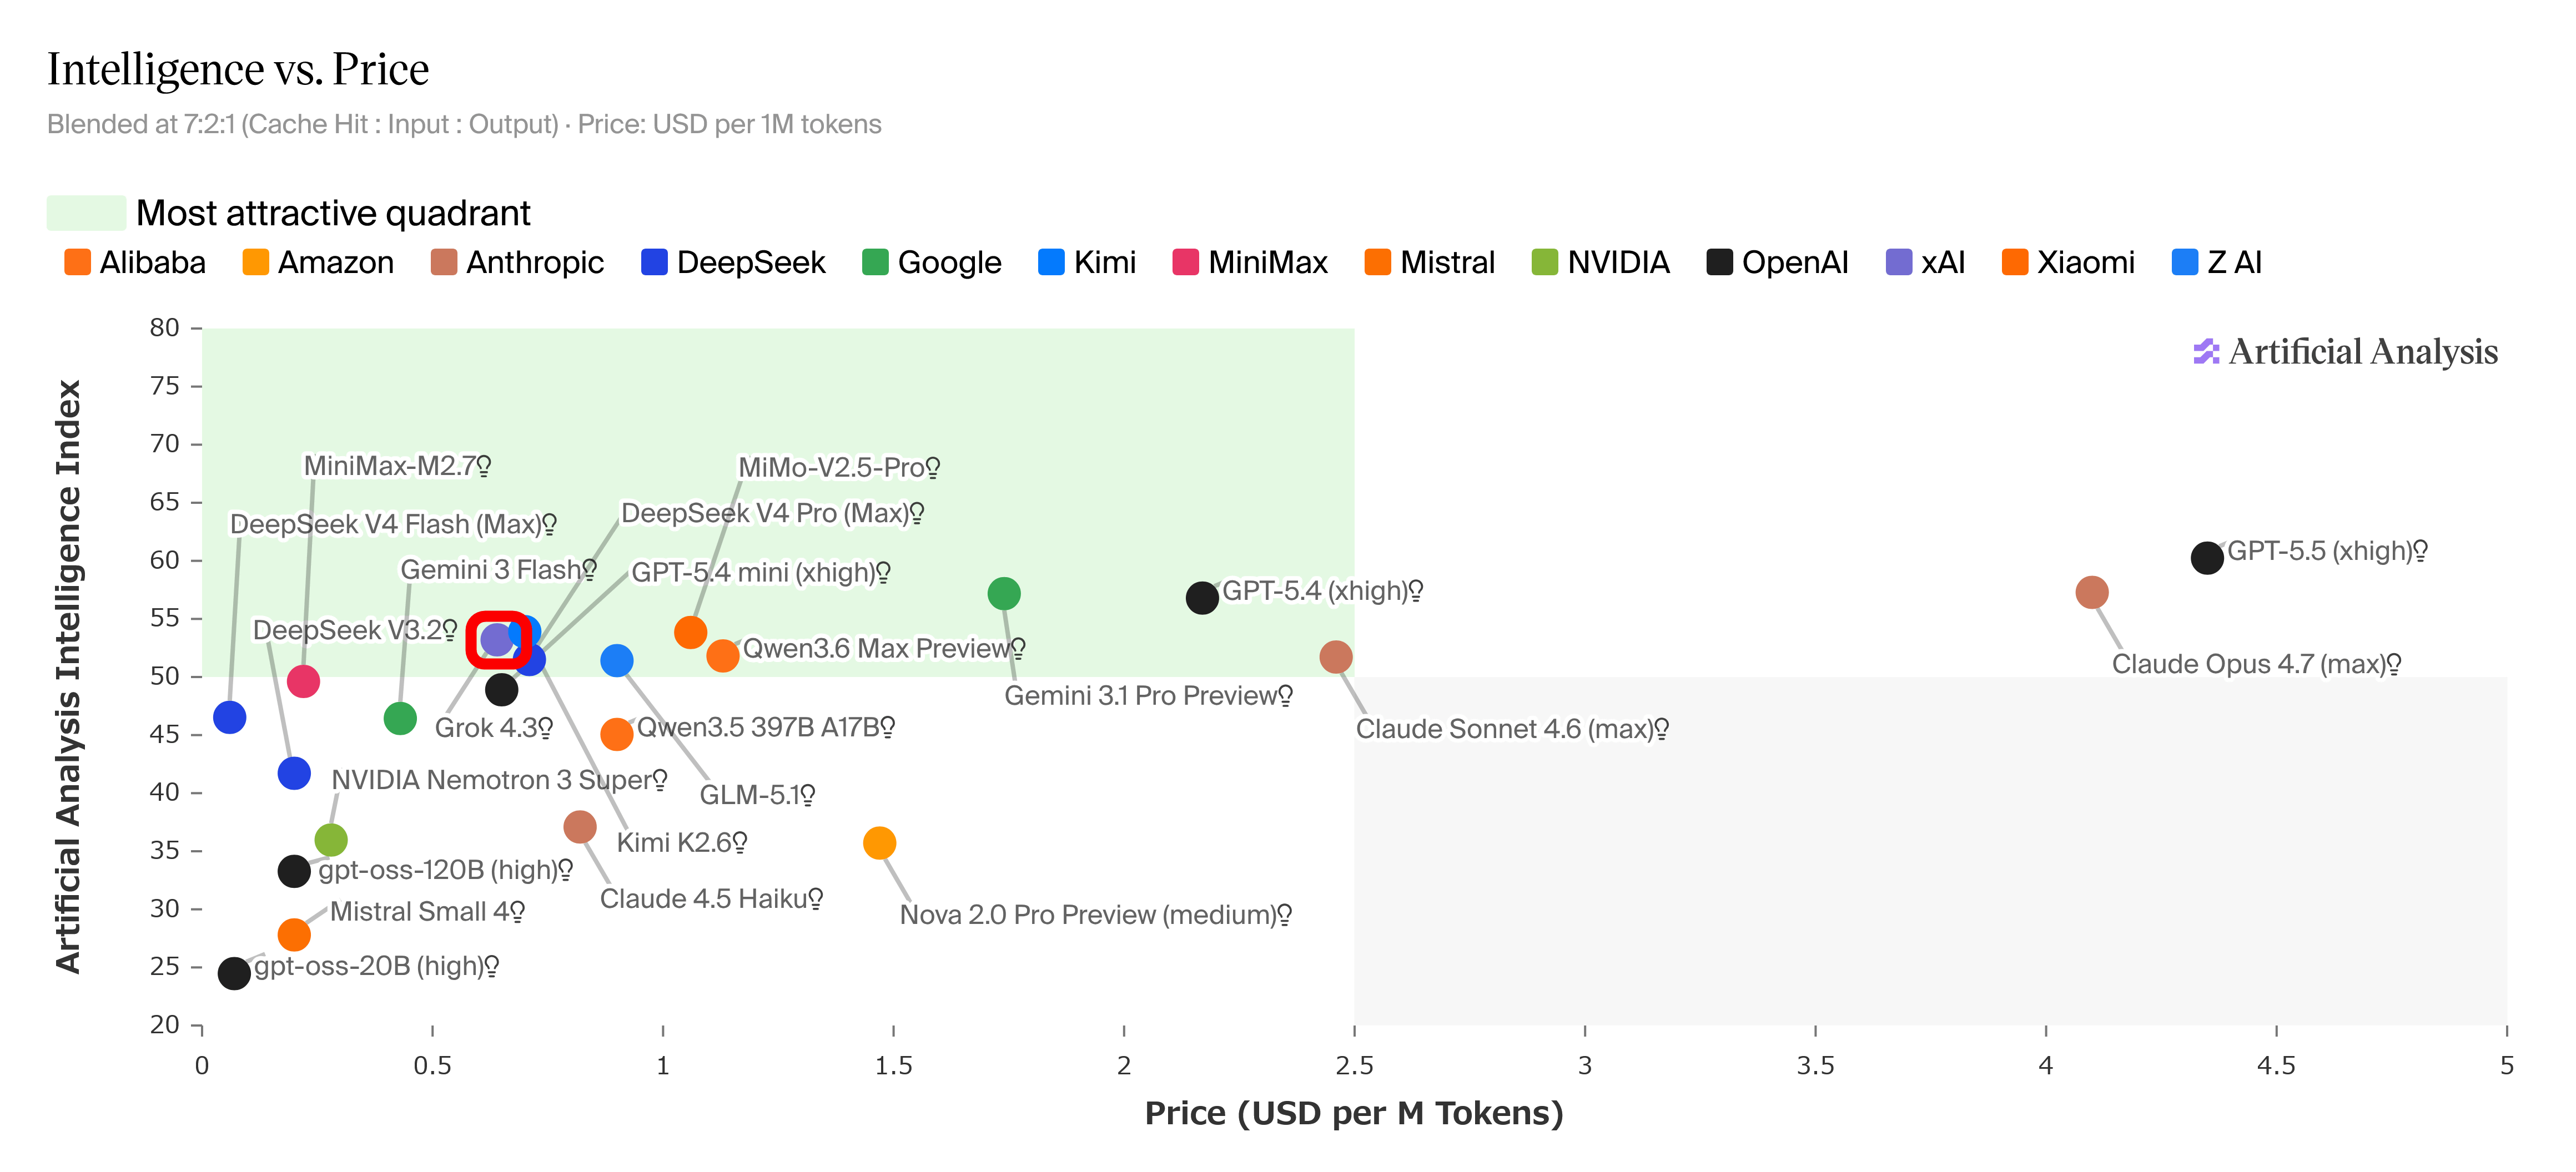Toggle the Anthropic legend entry
The width and height of the screenshot is (2576, 1172).
[517, 263]
